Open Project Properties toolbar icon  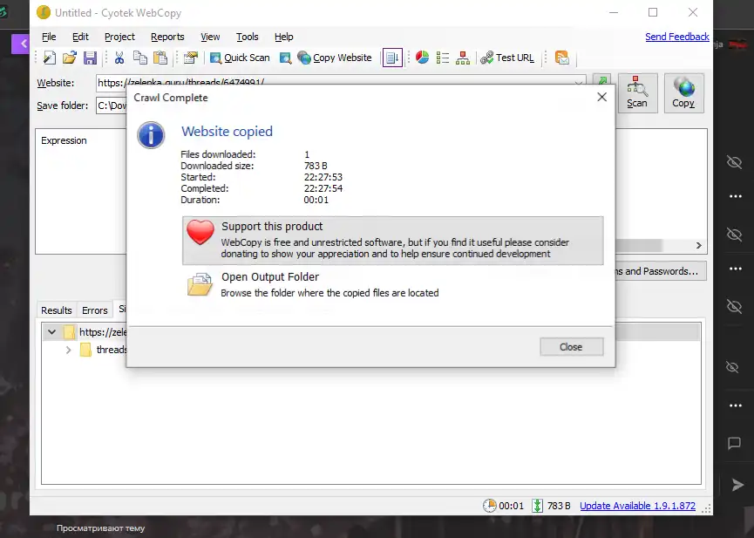coord(190,58)
